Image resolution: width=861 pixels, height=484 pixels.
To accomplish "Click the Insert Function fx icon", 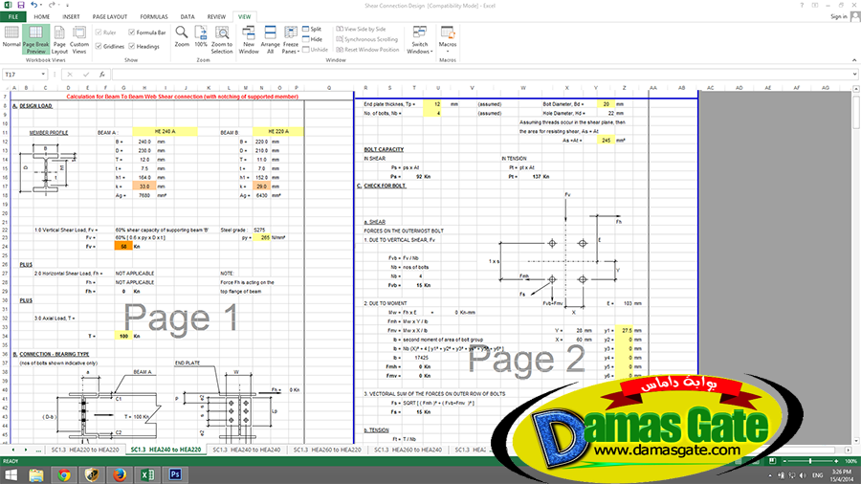I will point(101,74).
